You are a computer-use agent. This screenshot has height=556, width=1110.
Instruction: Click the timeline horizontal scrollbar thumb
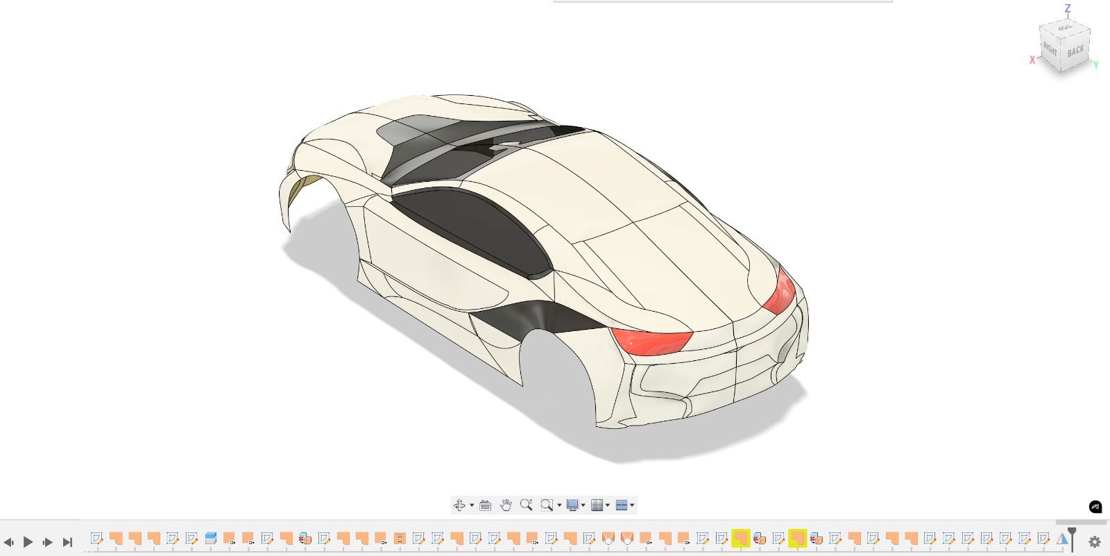pyautogui.click(x=1081, y=522)
